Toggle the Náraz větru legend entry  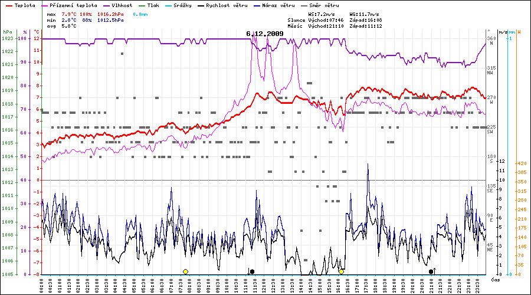(276, 5)
